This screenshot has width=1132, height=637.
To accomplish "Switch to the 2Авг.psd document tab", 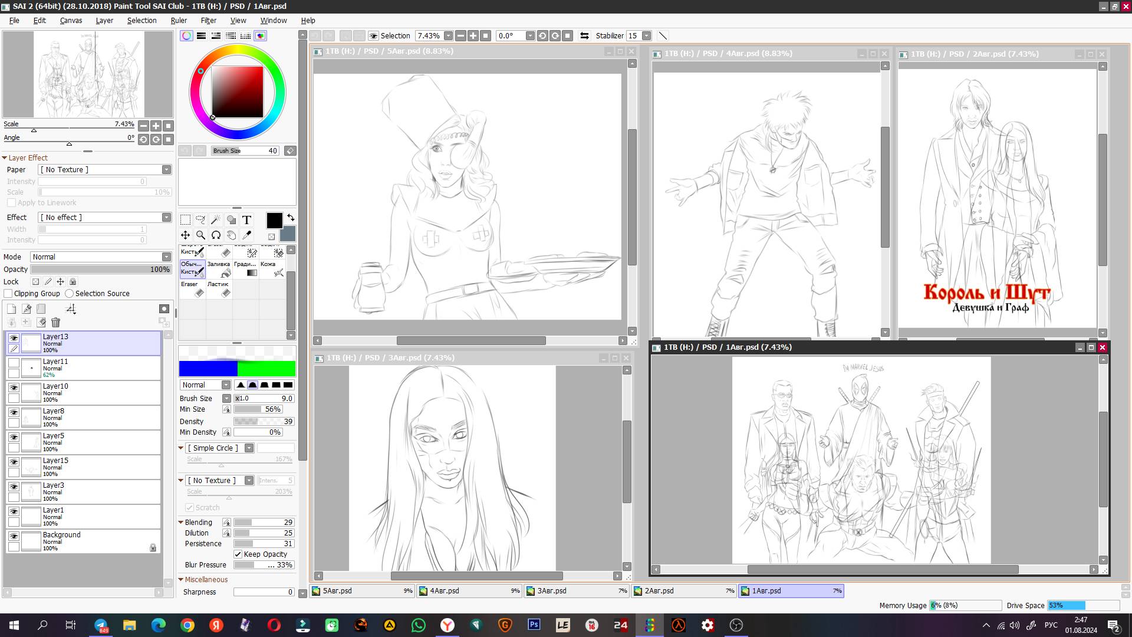I will (x=684, y=590).
